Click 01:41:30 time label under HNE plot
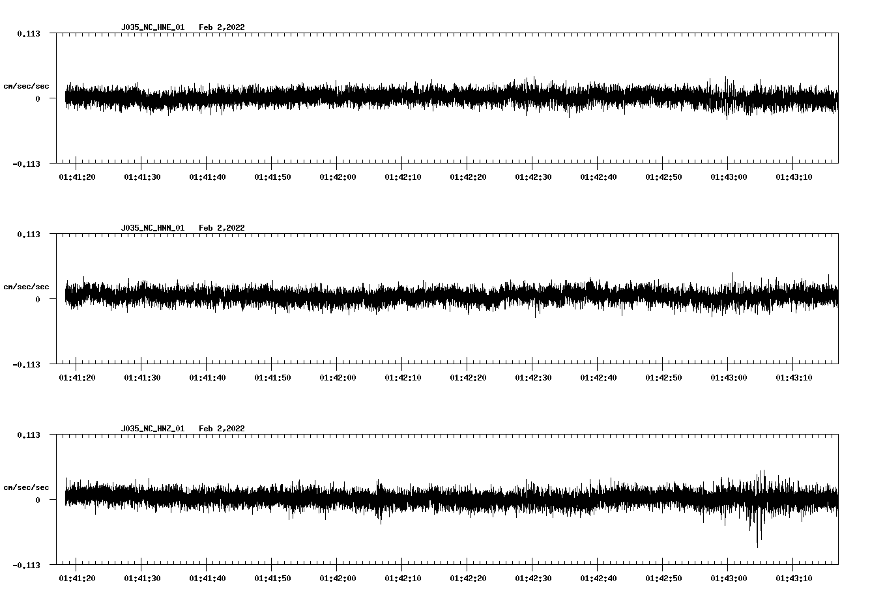 coord(142,177)
